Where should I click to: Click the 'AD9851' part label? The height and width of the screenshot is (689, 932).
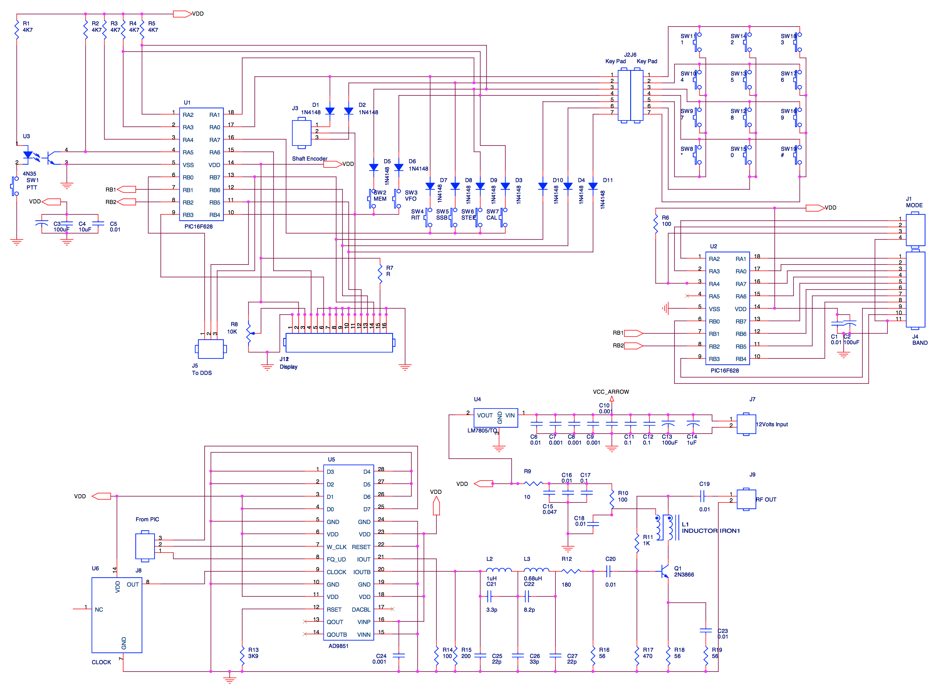[x=338, y=646]
